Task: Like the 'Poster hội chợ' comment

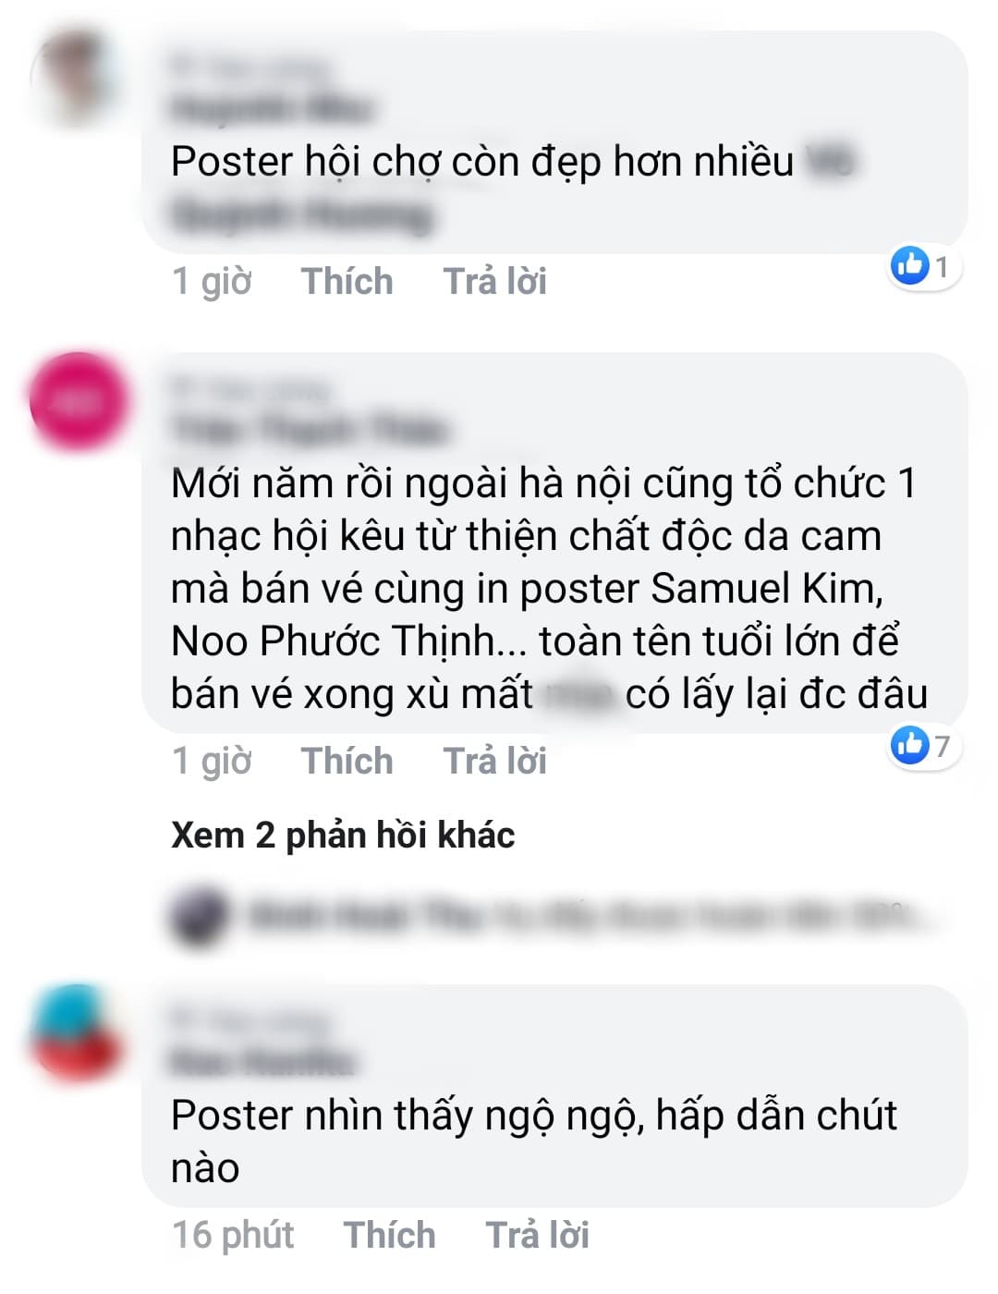Action: tap(347, 281)
